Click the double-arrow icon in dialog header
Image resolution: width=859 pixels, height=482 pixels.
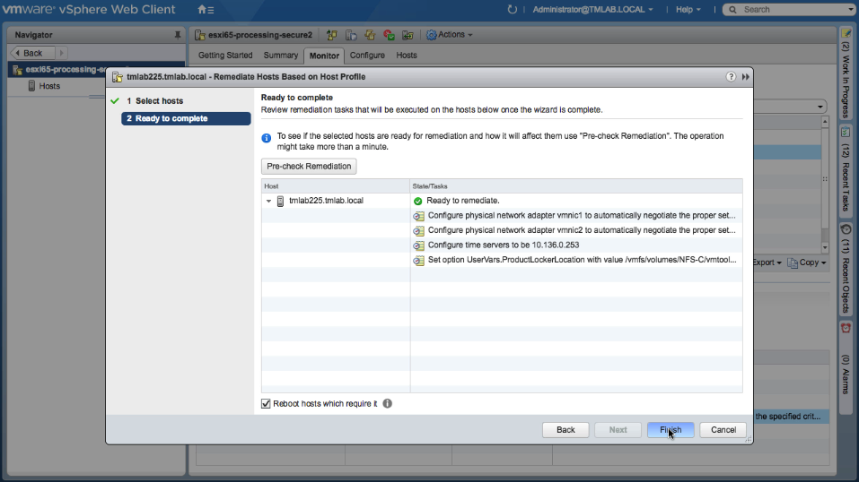pyautogui.click(x=745, y=77)
